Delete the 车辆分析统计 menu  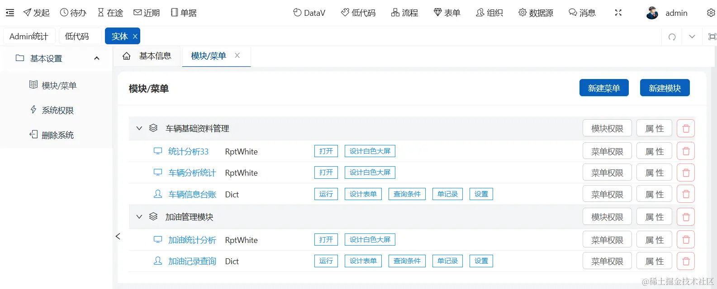tap(686, 173)
